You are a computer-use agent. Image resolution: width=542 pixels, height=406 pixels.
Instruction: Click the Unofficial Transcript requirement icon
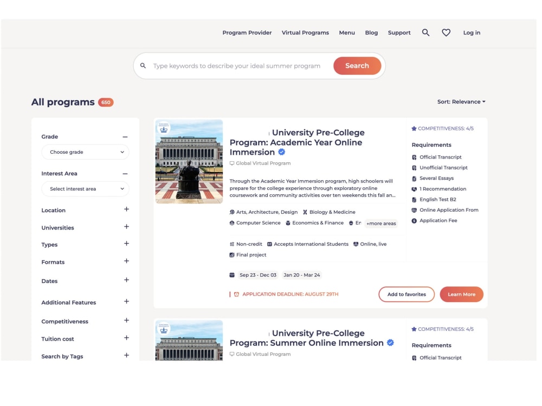414,168
